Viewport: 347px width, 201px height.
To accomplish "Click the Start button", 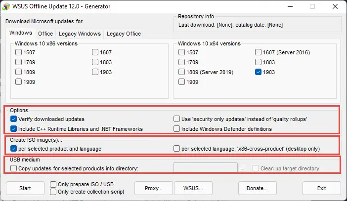I will [25, 188].
